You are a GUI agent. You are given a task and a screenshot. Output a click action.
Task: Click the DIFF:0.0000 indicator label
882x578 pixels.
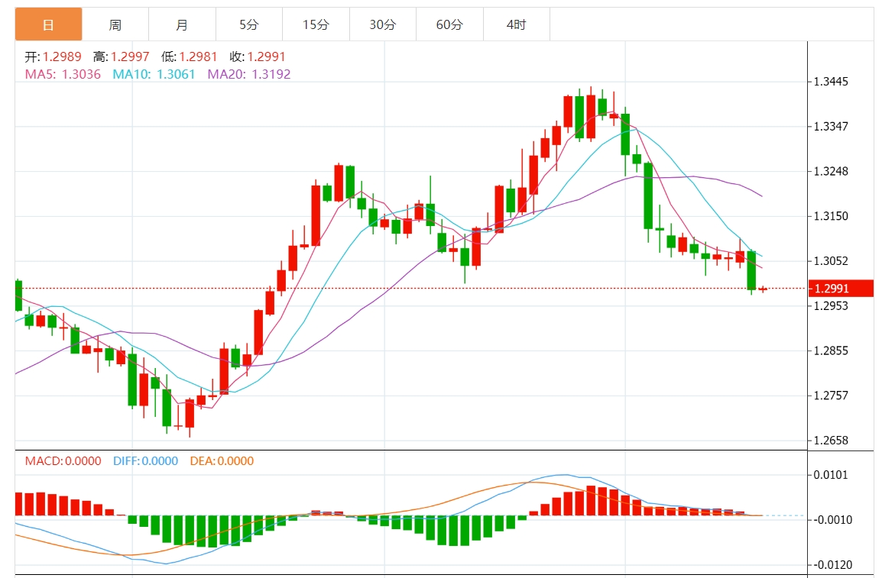point(146,461)
